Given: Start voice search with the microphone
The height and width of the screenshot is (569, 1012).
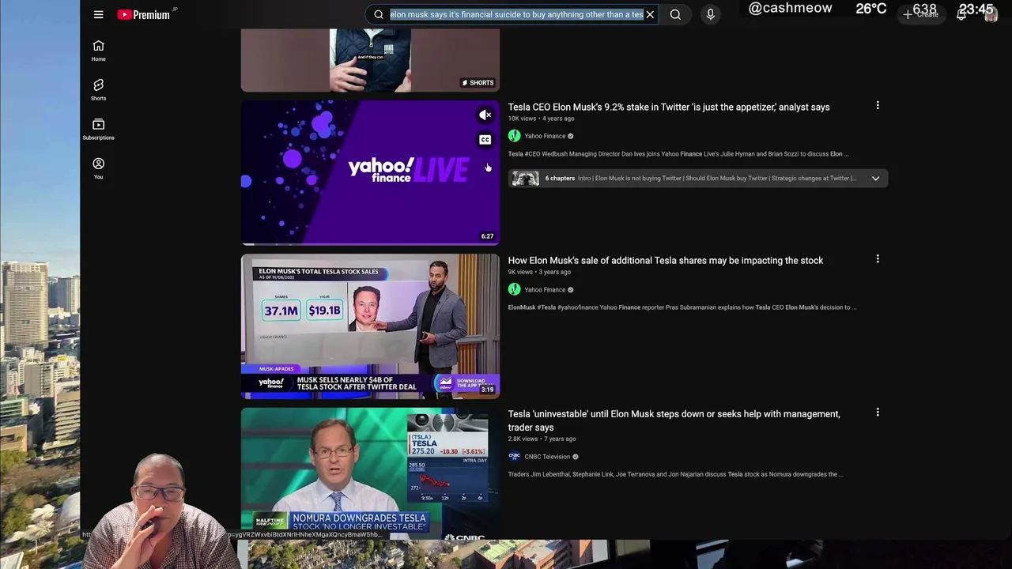Looking at the screenshot, I should (710, 14).
